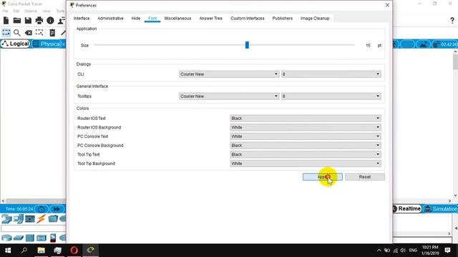Open the CLI font family dropdown

pyautogui.click(x=229, y=74)
